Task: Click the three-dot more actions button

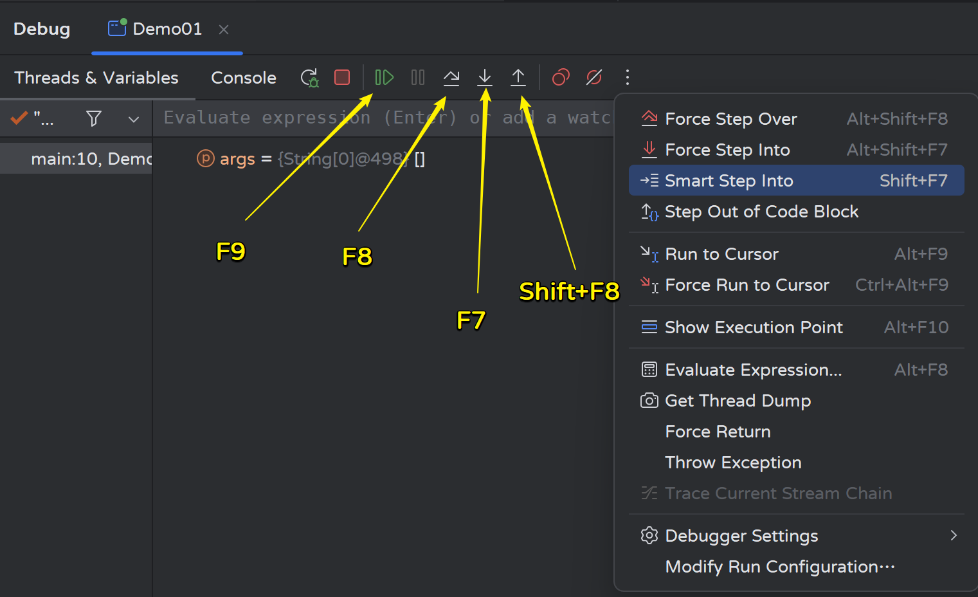Action: [628, 78]
